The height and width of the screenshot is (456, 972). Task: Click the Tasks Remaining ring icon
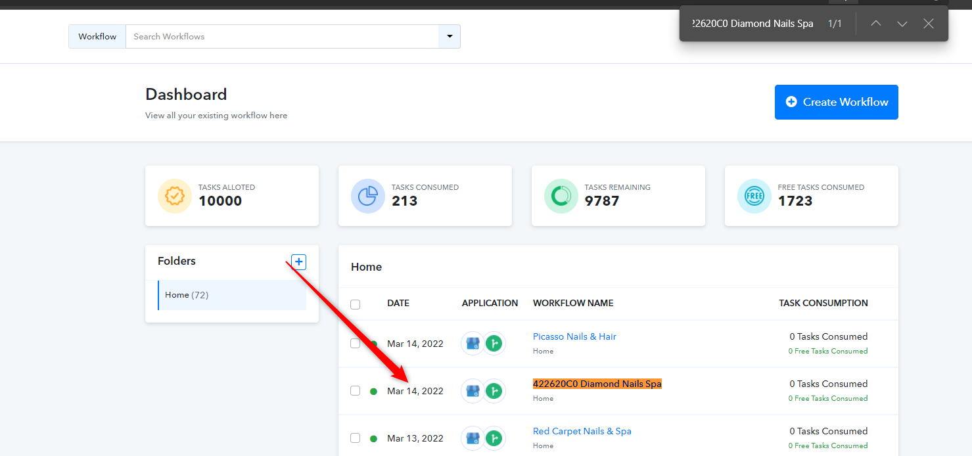pos(561,196)
